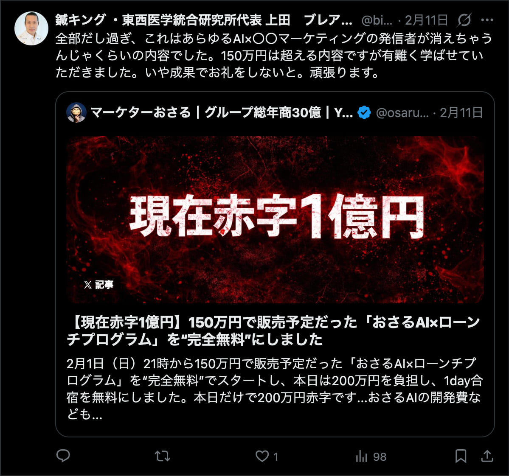Viewport: 509px width, 476px height.
Task: Repost this tweet with the retweet icon
Action: (162, 456)
